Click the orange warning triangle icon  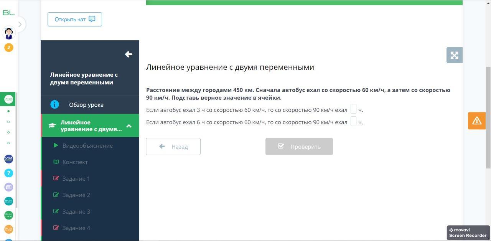476,121
